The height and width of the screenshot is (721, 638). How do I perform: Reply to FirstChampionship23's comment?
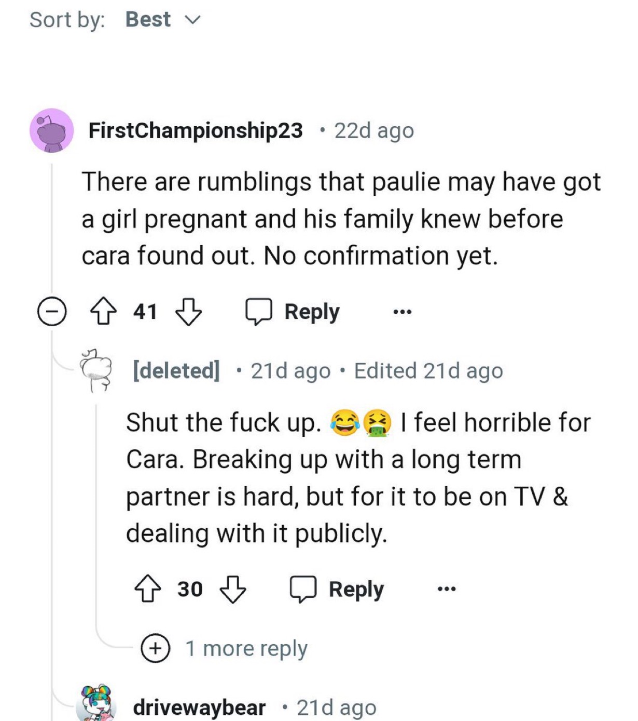click(292, 312)
